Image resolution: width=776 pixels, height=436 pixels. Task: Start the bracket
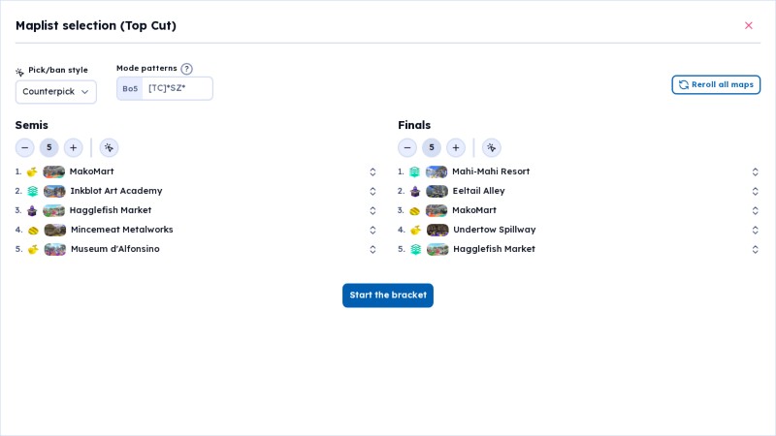click(x=388, y=296)
